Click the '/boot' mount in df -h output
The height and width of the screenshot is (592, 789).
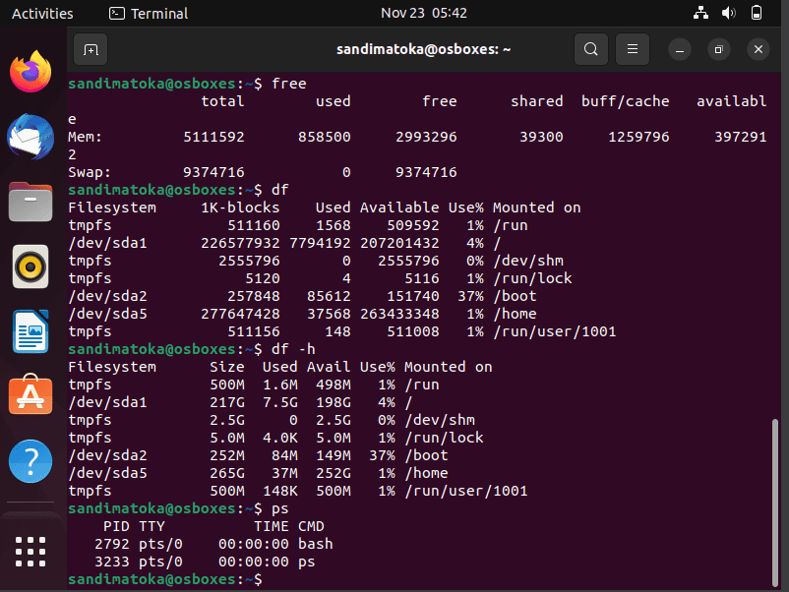tap(427, 455)
